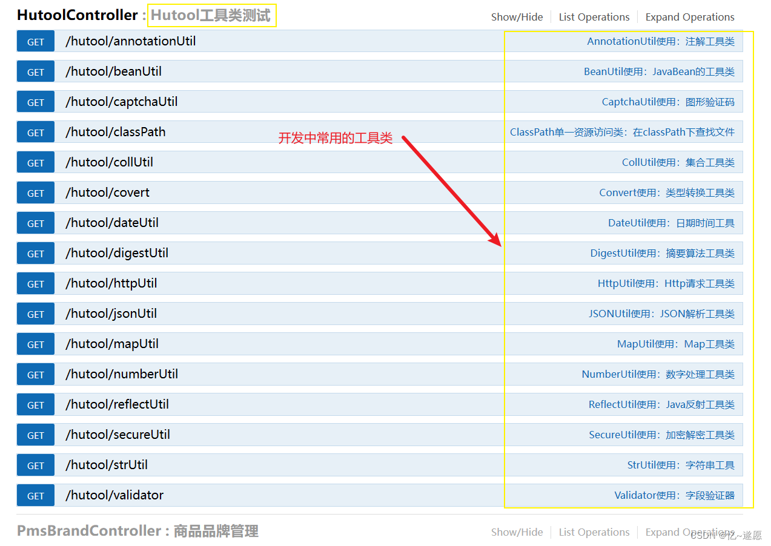Select the /hutool/validator endpoint path
Viewport: 771px width, 546px height.
click(114, 495)
